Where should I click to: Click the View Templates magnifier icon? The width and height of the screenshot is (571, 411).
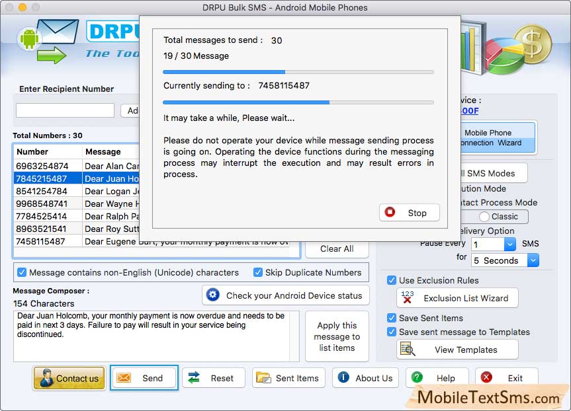pyautogui.click(x=408, y=349)
